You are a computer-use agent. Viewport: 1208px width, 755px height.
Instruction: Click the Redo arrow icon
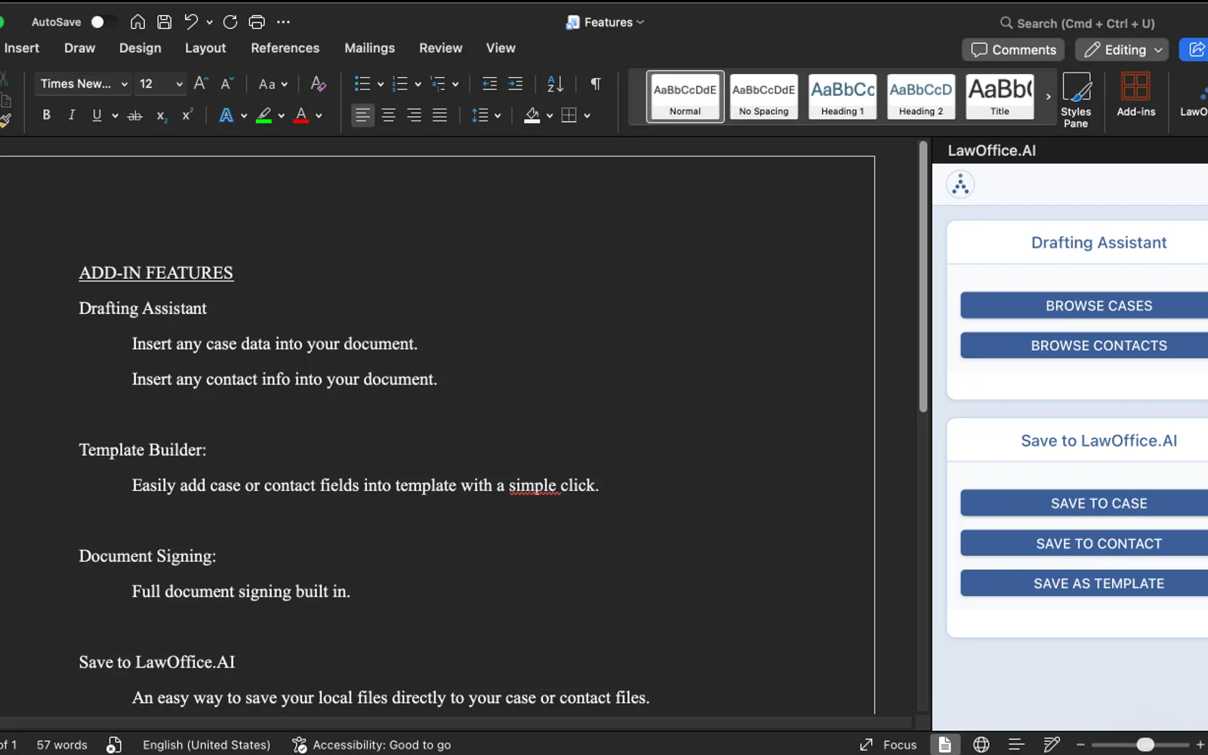(x=230, y=22)
